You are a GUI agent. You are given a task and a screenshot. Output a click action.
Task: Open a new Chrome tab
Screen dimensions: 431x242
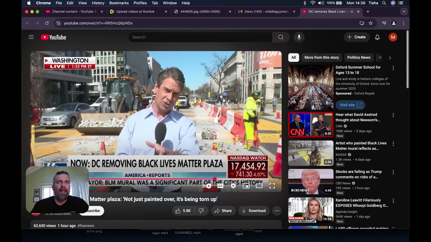coord(368,11)
